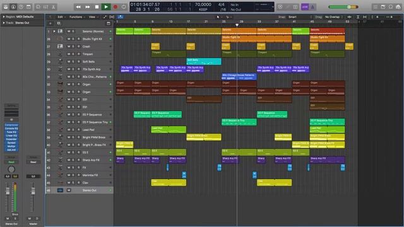Record-enable the Timpani track
Screen dimensions: 404x227
tap(78, 54)
